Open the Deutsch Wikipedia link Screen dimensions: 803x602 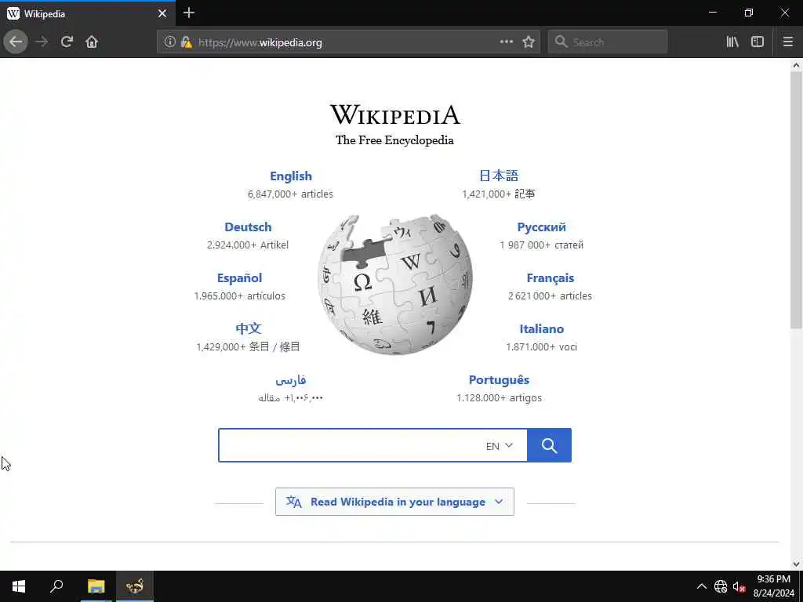pos(248,227)
